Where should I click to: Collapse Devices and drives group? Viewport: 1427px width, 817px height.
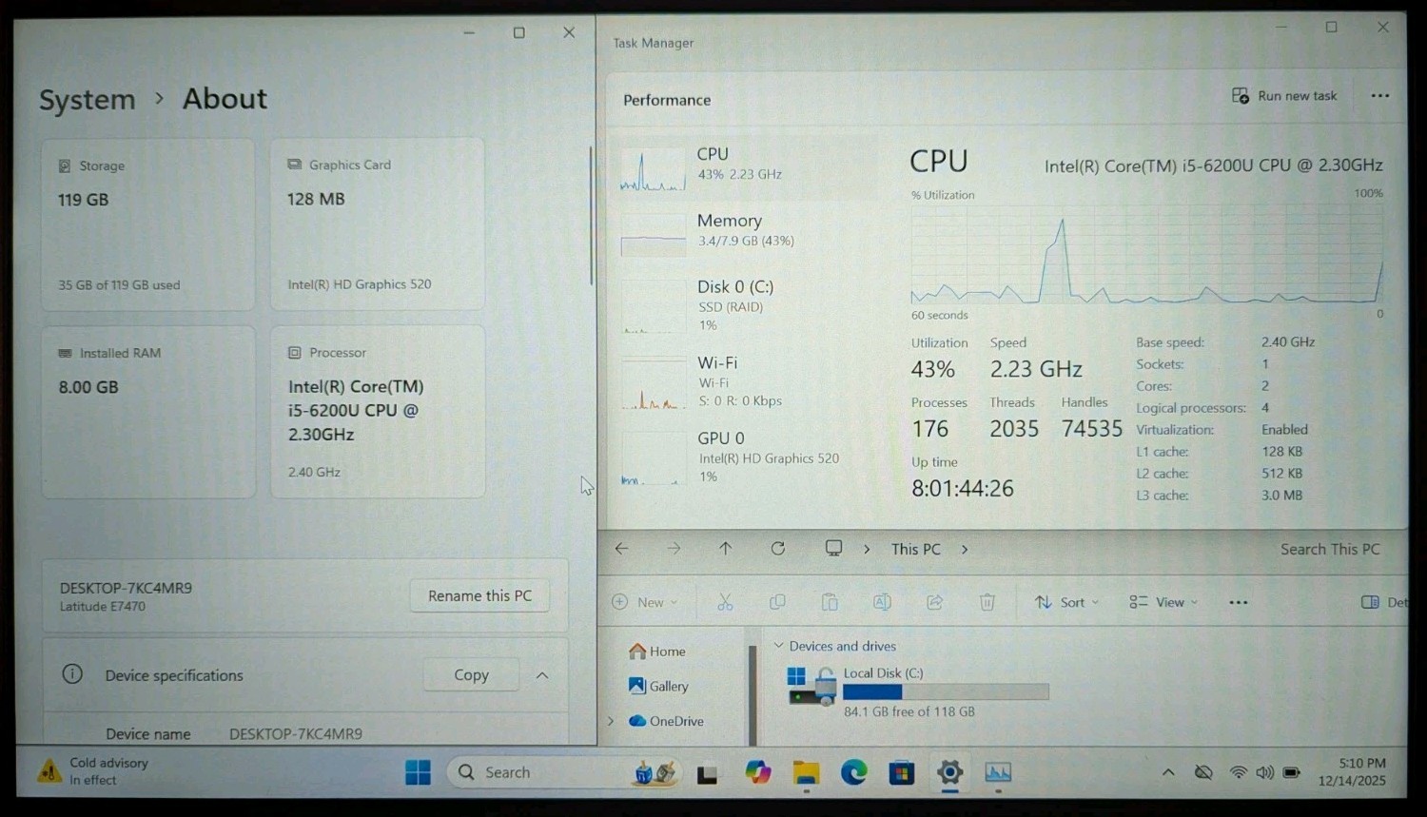tap(778, 646)
